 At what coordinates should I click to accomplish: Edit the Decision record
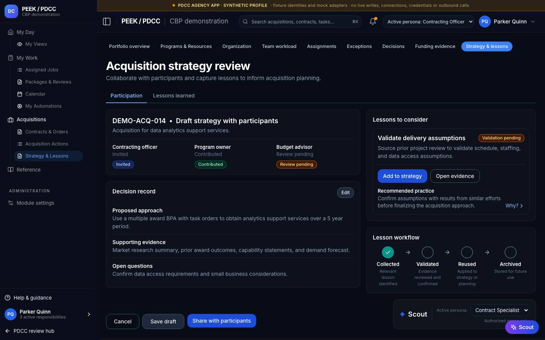pos(346,193)
